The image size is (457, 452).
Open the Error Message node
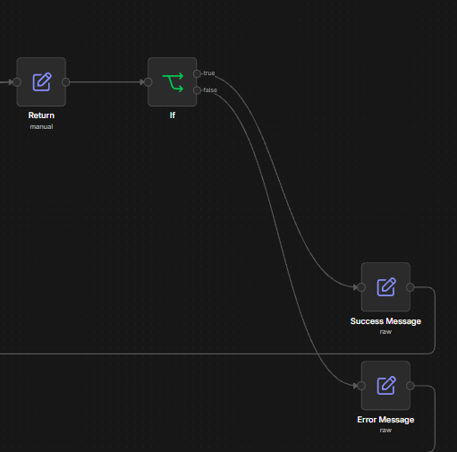385,386
